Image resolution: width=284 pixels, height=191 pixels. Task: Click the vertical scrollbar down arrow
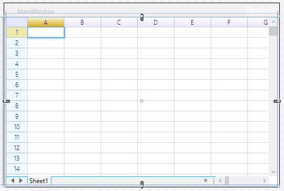tap(274, 172)
